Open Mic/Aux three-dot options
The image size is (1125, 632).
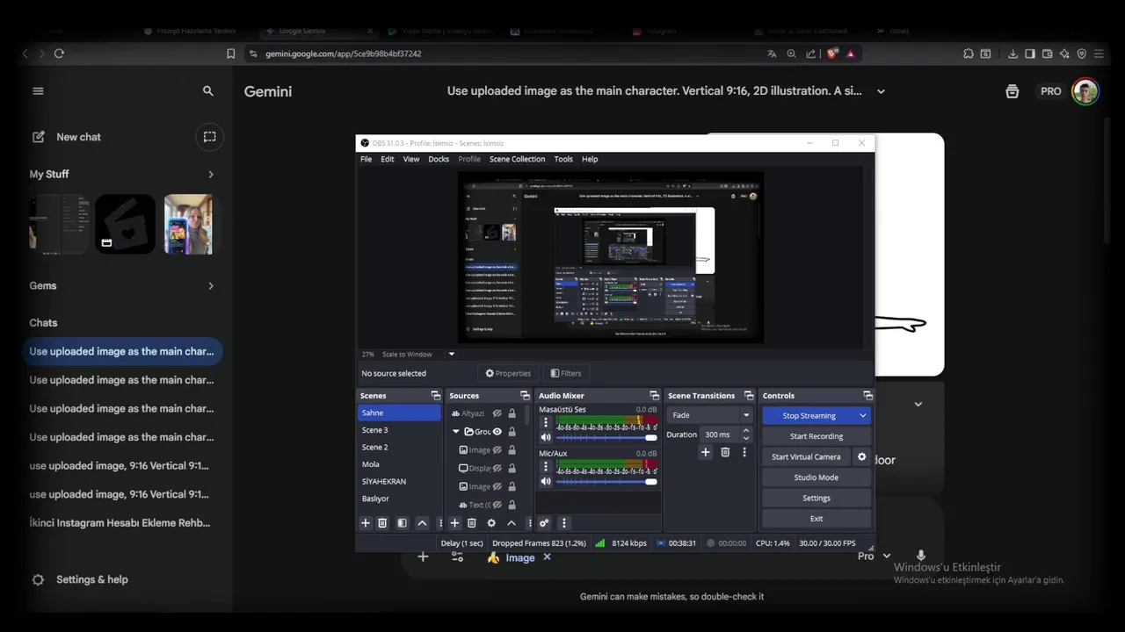coord(545,466)
